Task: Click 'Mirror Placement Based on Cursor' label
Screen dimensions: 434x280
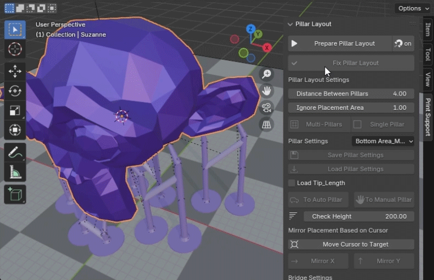Action: pos(338,231)
